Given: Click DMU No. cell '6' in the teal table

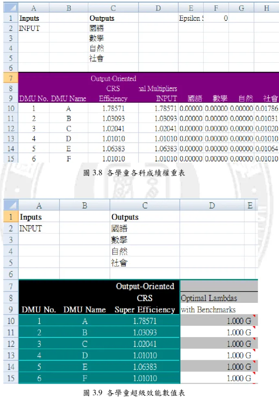Looking at the screenshot, I should tap(39, 378).
